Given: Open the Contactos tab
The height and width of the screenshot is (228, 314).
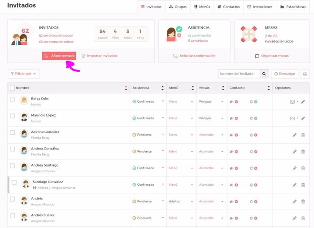Looking at the screenshot, I should pos(229,7).
